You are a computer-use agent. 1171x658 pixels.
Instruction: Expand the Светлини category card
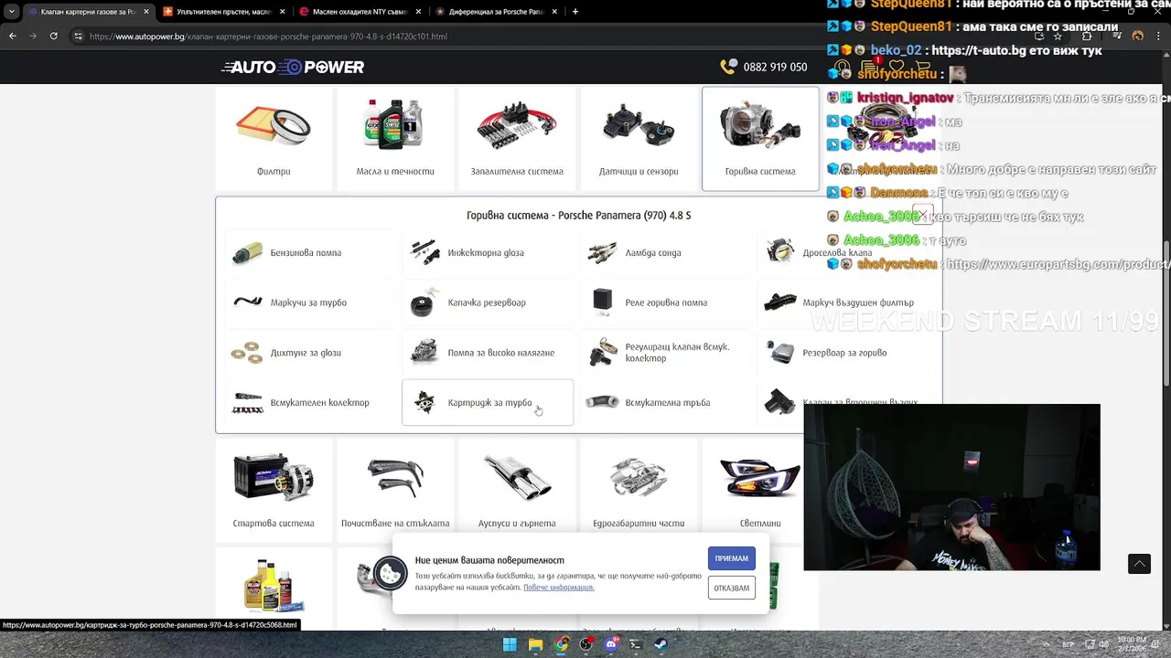click(x=759, y=491)
